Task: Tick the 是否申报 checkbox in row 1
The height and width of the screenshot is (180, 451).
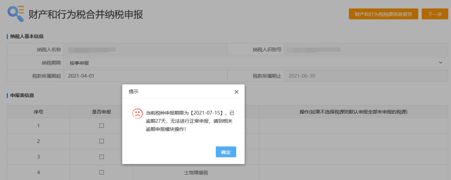Action: [x=101, y=126]
